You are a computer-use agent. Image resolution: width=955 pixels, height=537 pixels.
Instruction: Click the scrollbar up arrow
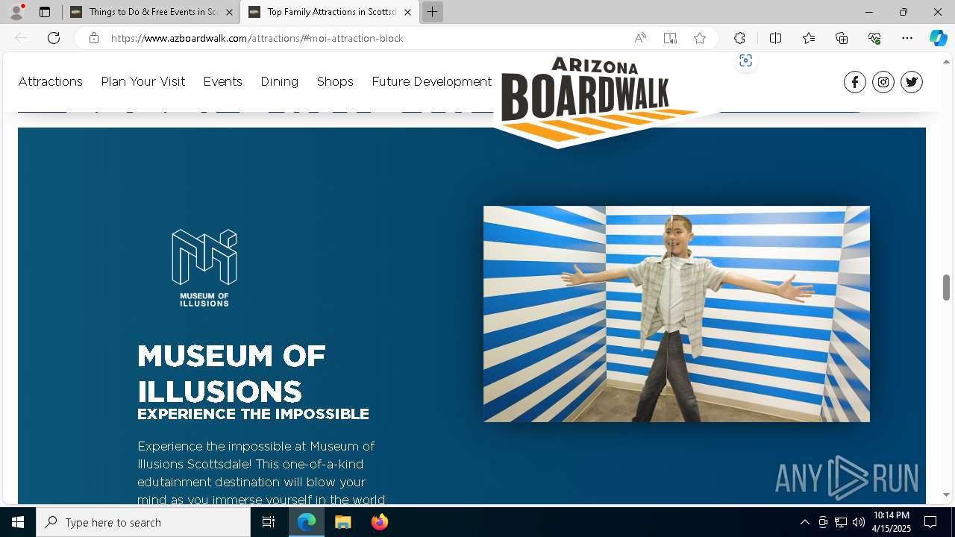(x=947, y=61)
